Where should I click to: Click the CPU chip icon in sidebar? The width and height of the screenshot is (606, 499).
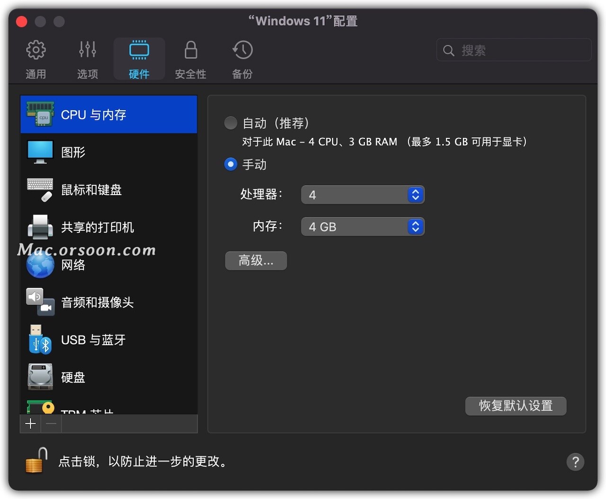(x=40, y=114)
